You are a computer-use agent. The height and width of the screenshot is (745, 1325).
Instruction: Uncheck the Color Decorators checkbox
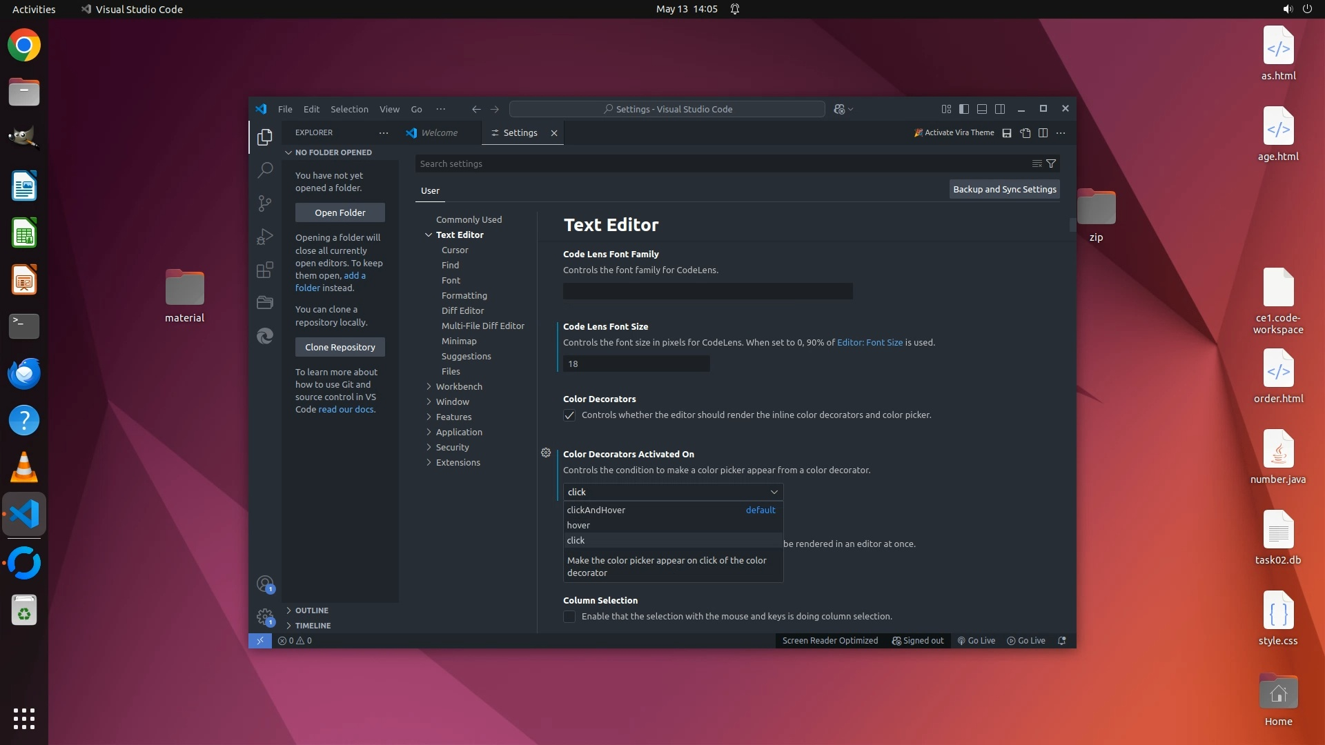[569, 415]
